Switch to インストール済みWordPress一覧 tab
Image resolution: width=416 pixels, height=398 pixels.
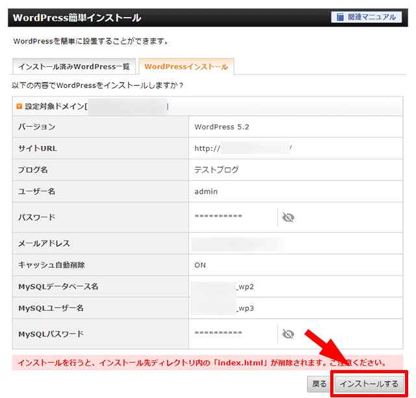pyautogui.click(x=74, y=66)
